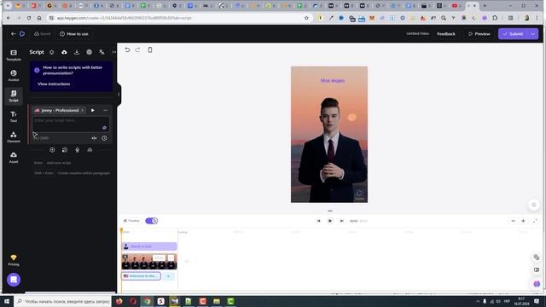This screenshot has width=546, height=307.
Task: Play the Jenny voice preview
Action: pyautogui.click(x=93, y=110)
